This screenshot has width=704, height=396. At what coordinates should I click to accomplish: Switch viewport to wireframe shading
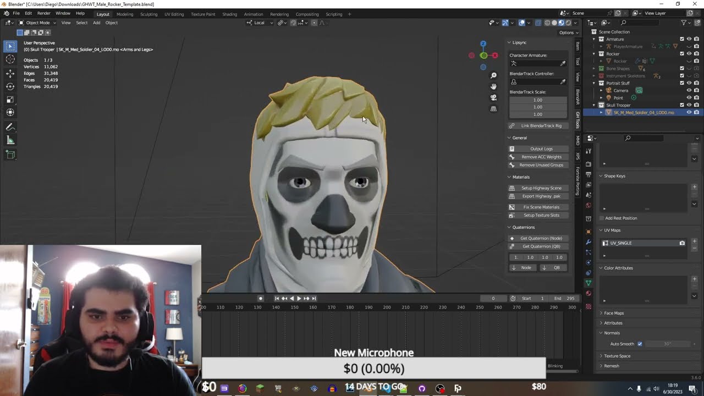tap(547, 23)
